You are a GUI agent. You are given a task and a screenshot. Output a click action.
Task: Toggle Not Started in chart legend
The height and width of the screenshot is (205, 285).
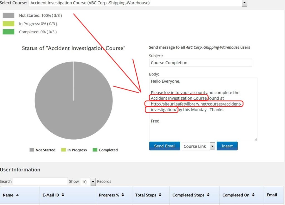[x=43, y=150]
